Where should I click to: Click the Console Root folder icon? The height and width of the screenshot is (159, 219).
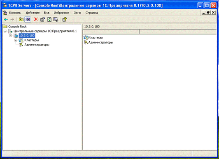pyautogui.click(x=5, y=26)
